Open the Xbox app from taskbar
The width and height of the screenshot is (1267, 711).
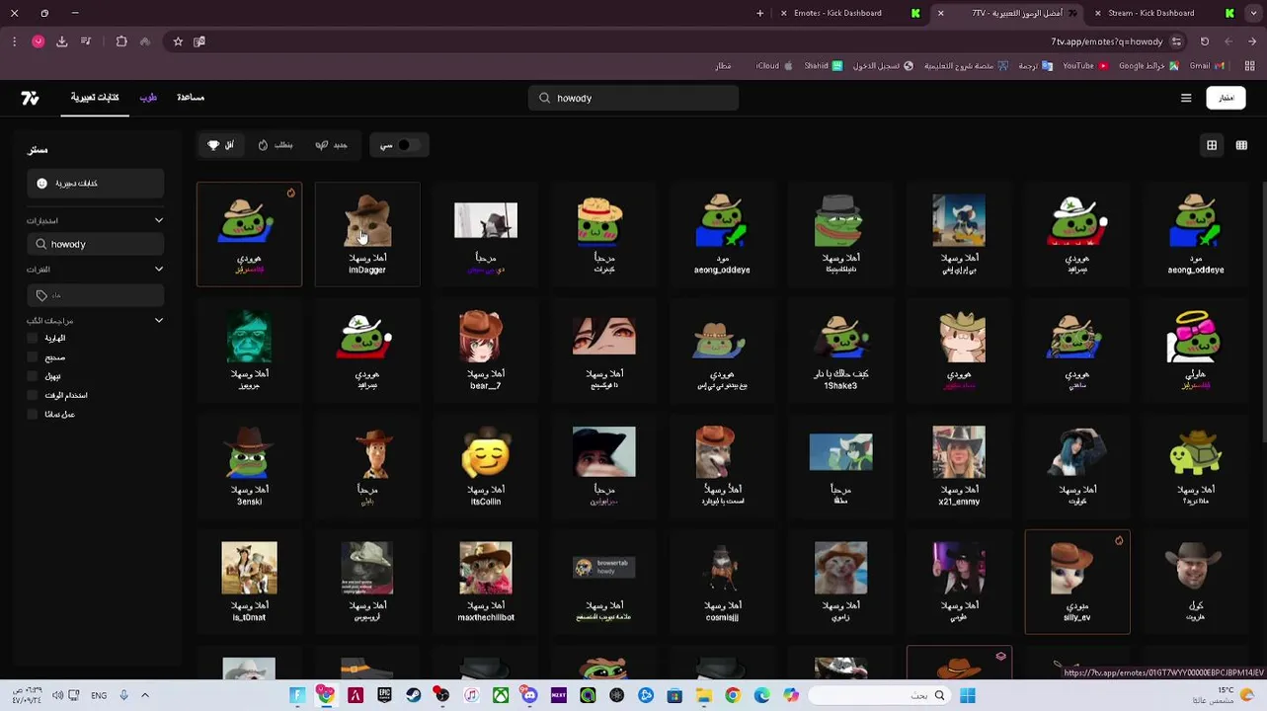pos(501,695)
